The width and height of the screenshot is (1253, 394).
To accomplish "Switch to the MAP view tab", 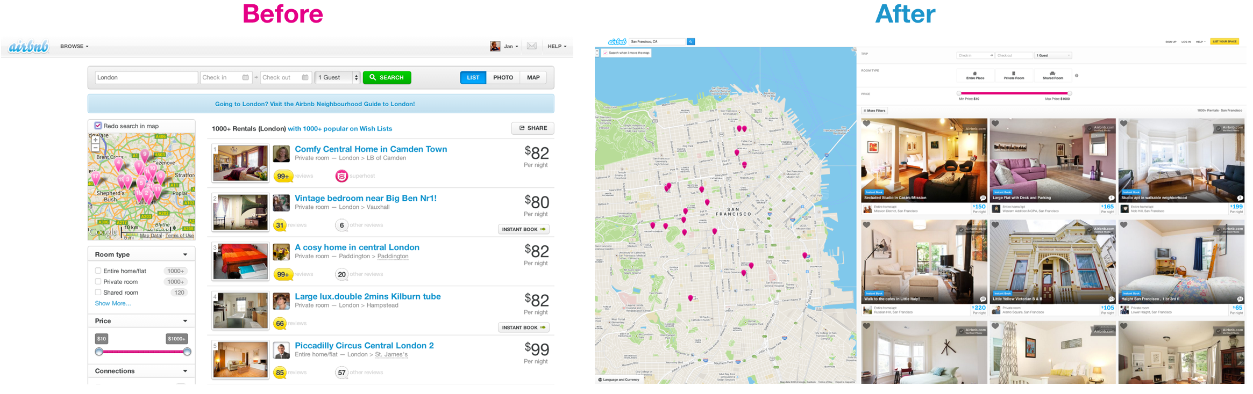I will click(x=533, y=77).
